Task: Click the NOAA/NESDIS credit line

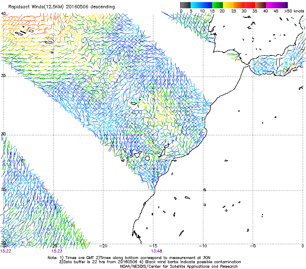Action: coord(179,267)
